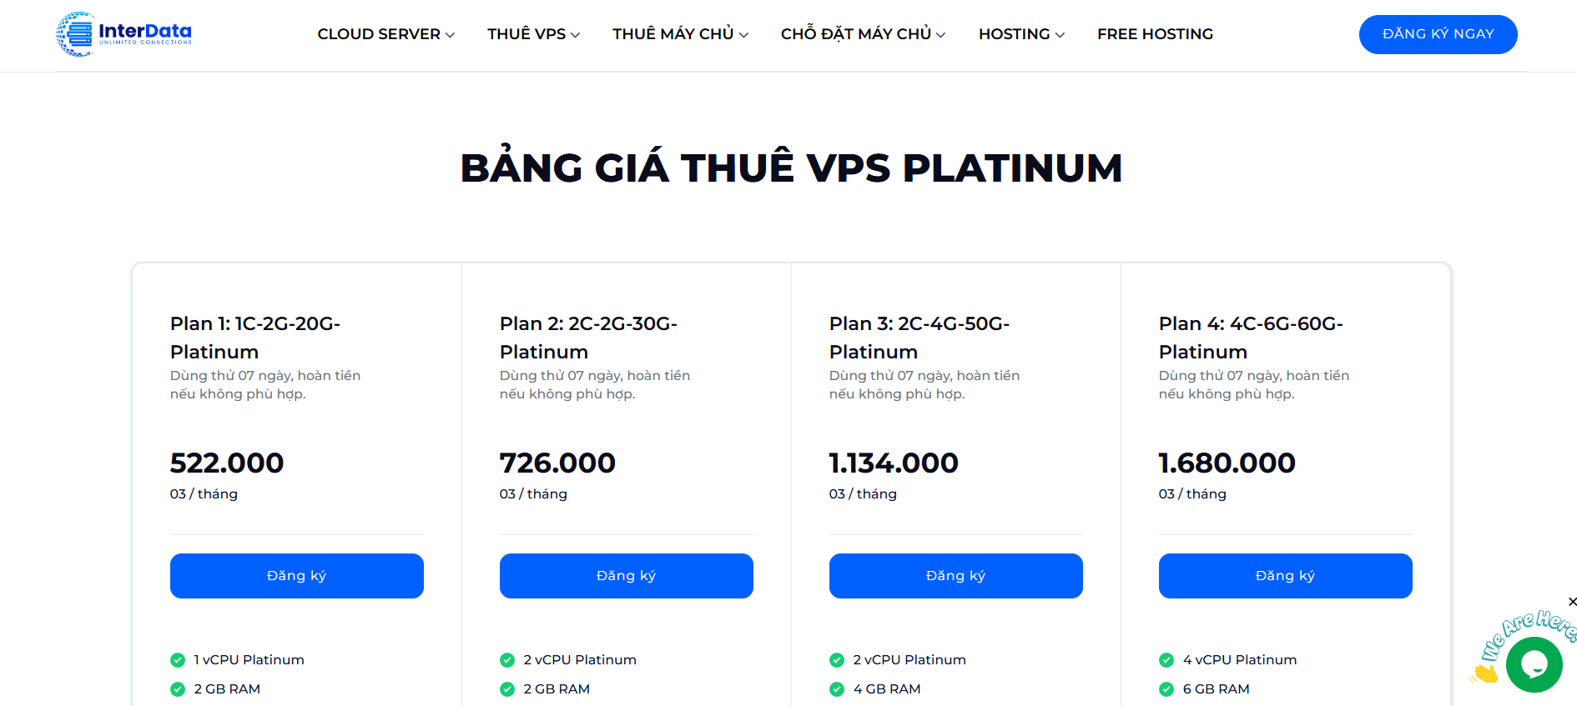Click Đăng ký for Plan 1
The height and width of the screenshot is (706, 1577).
pos(297,576)
